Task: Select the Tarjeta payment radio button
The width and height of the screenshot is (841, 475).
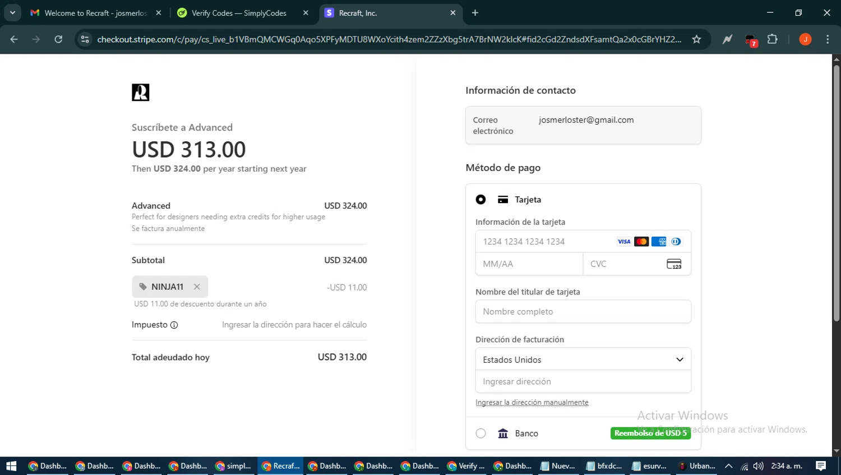Action: click(x=480, y=200)
